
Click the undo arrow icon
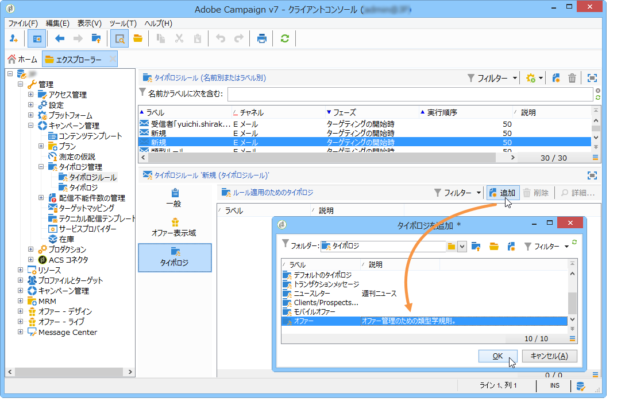tap(221, 38)
